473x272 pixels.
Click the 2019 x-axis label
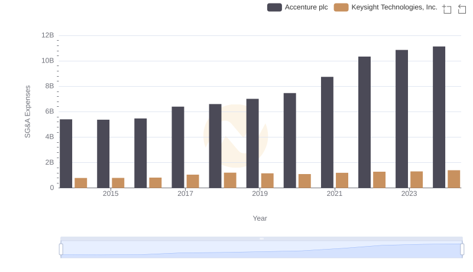(x=260, y=194)
